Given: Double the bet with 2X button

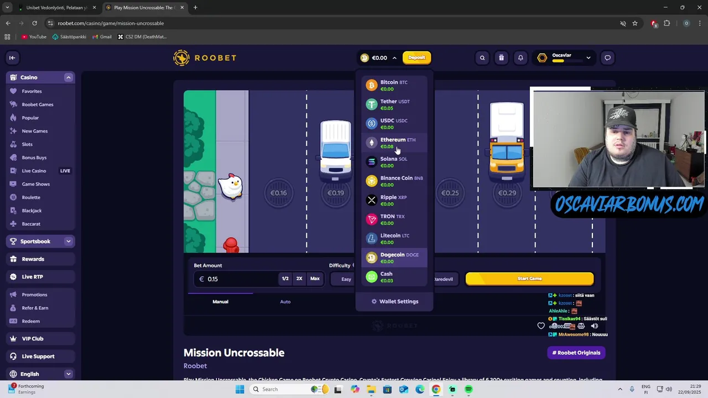Looking at the screenshot, I should (299, 279).
